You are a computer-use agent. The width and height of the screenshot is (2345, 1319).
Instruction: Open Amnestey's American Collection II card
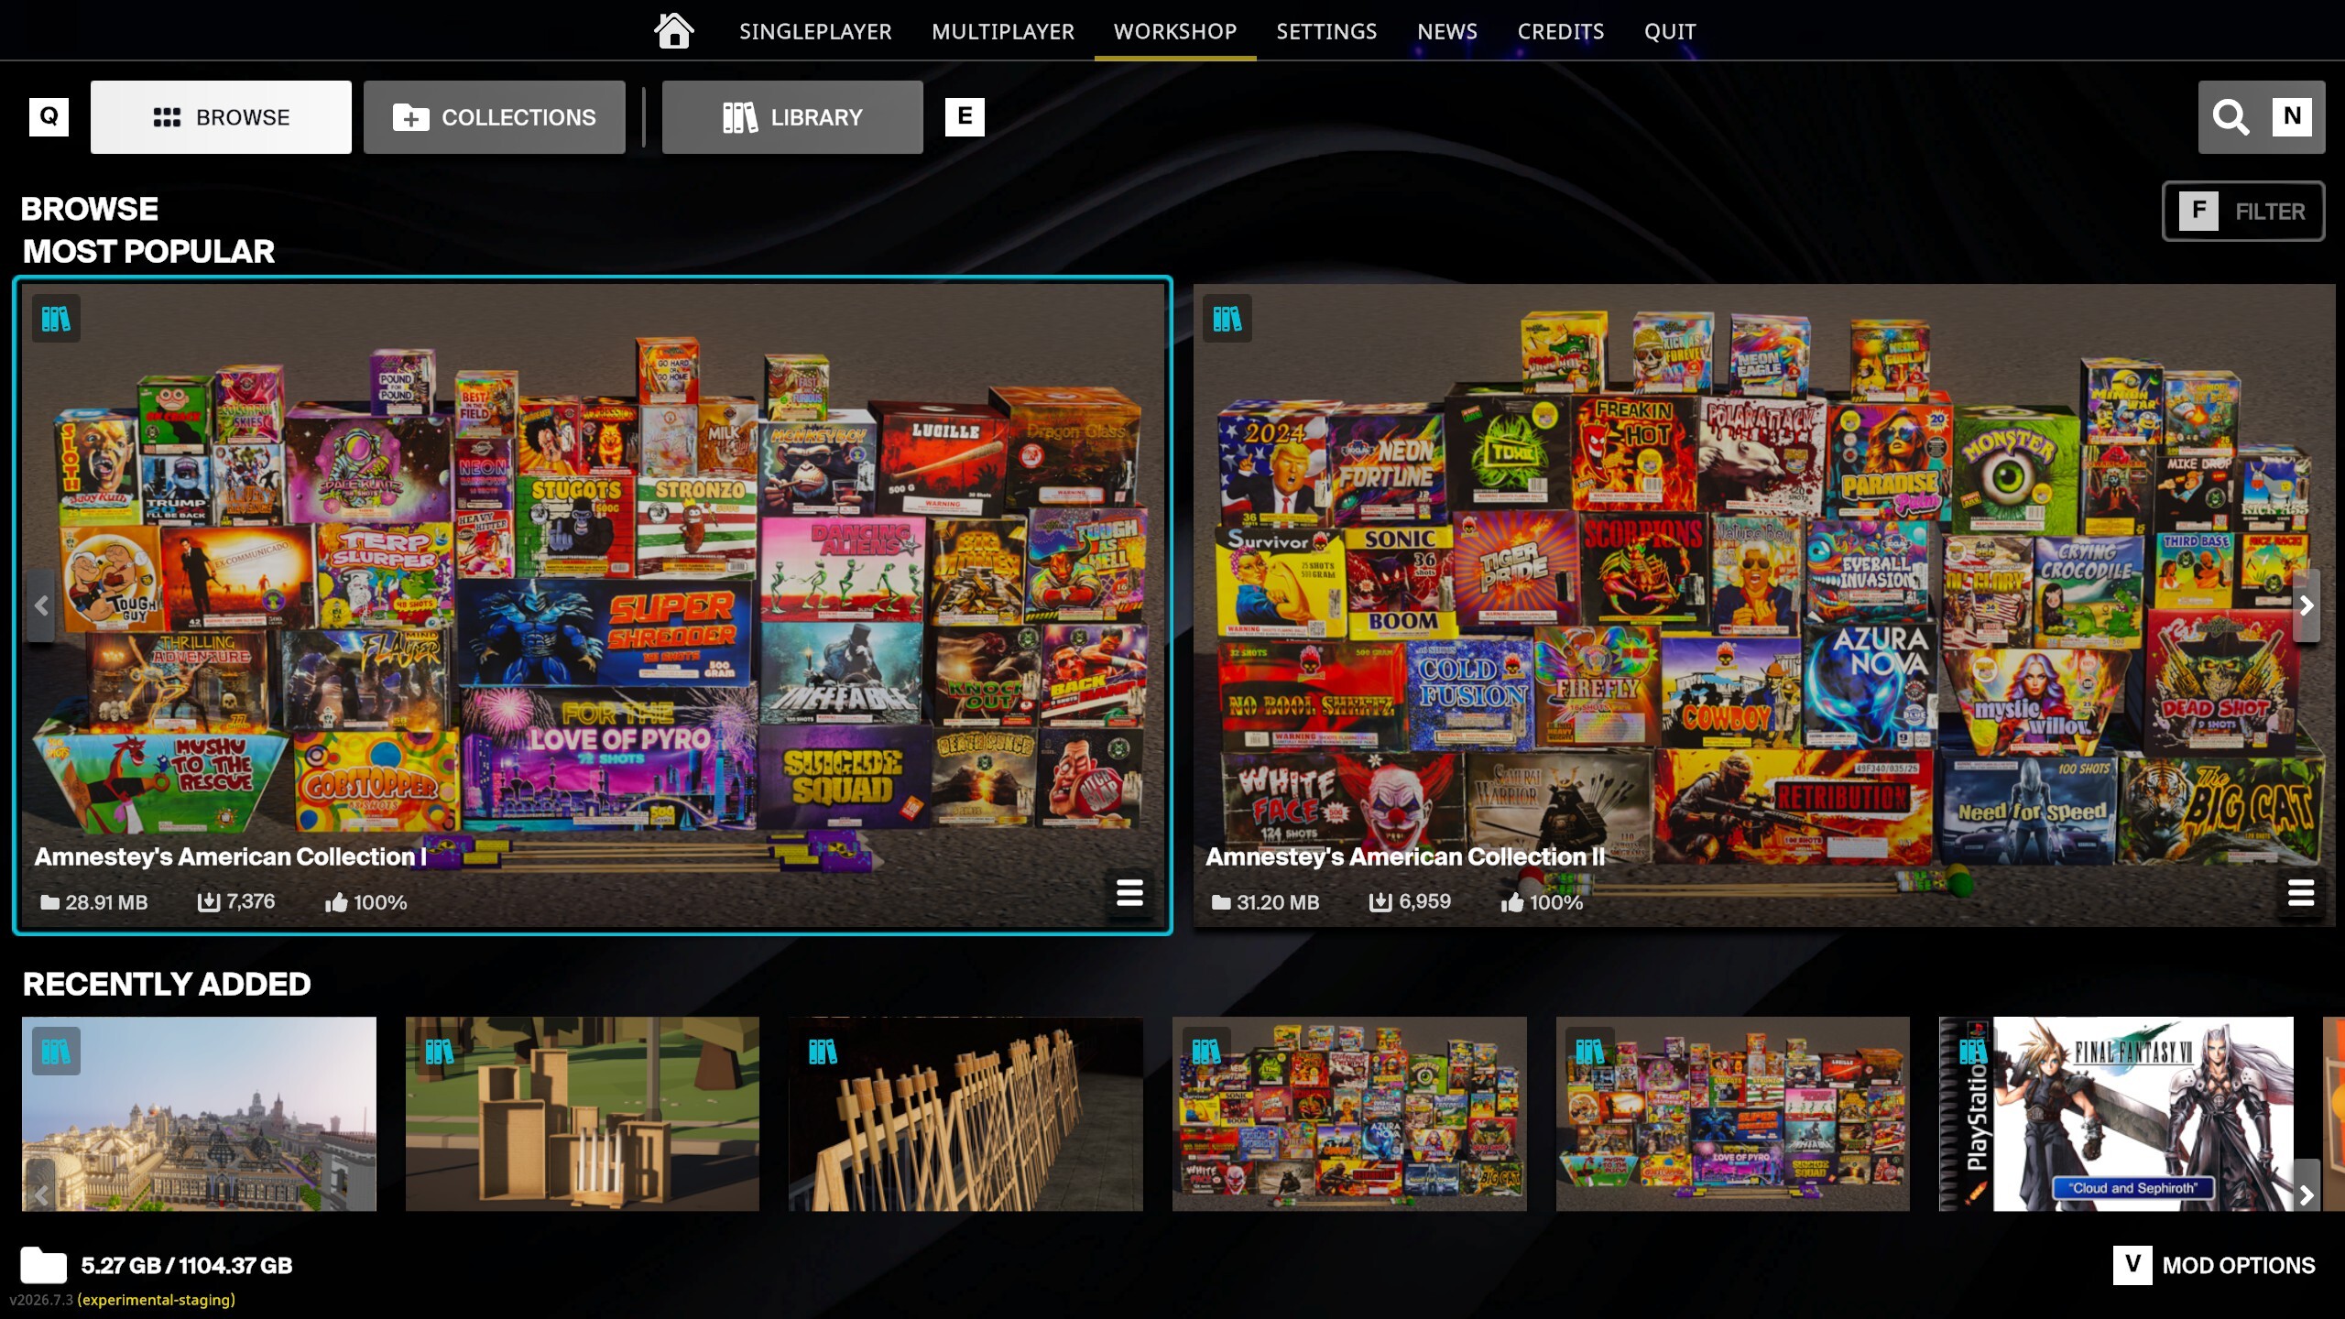pos(1764,605)
